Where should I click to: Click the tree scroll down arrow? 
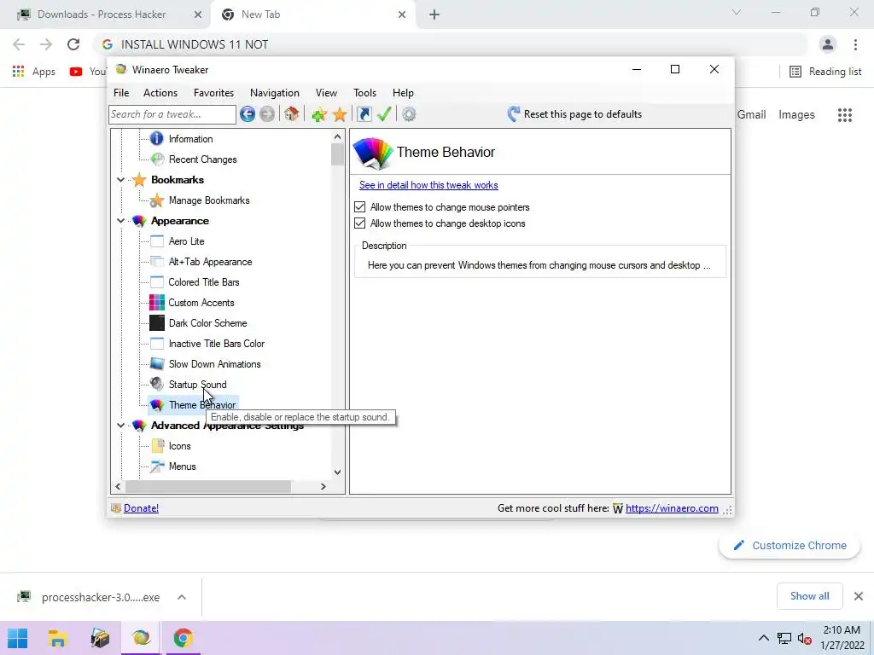coord(337,472)
